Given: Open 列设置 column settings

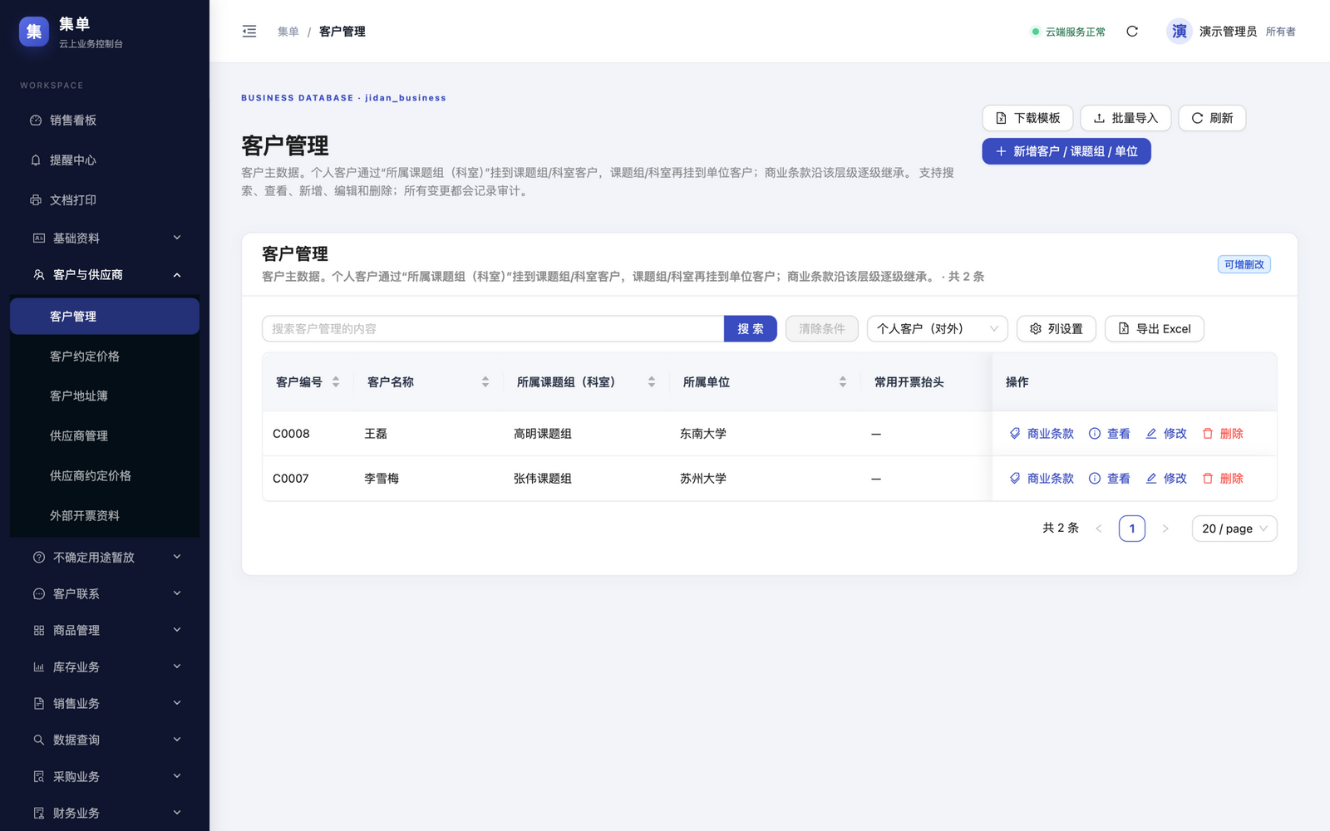Looking at the screenshot, I should (1057, 329).
